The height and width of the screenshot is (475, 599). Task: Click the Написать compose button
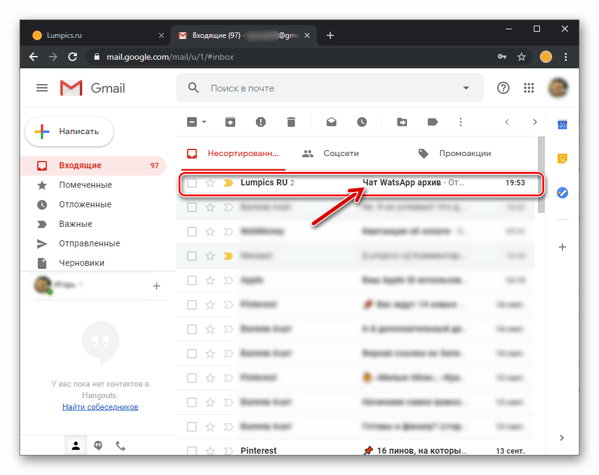[69, 132]
